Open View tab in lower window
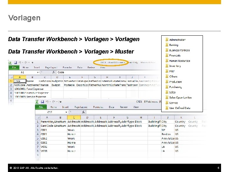This screenshot has width=229, height=172. click(136, 107)
